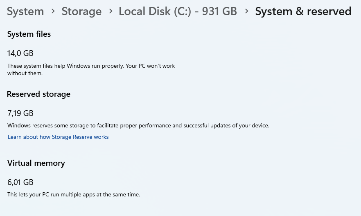Select the Virtual memory heading
Image resolution: width=361 pixels, height=216 pixels.
click(x=36, y=163)
